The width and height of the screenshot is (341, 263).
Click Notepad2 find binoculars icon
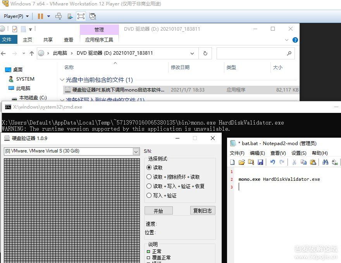click(325, 162)
